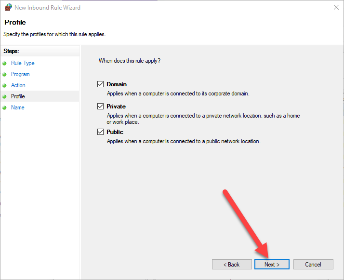Uncheck the Domain profile checkbox
The image size is (344, 280).
101,84
